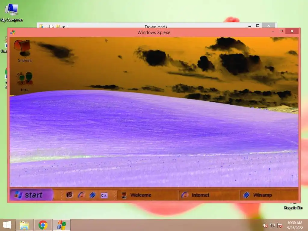Image resolution: width=308 pixels, height=231 pixels.
Task: Minimize the Windows Xp.exe window
Action: pos(273,31)
